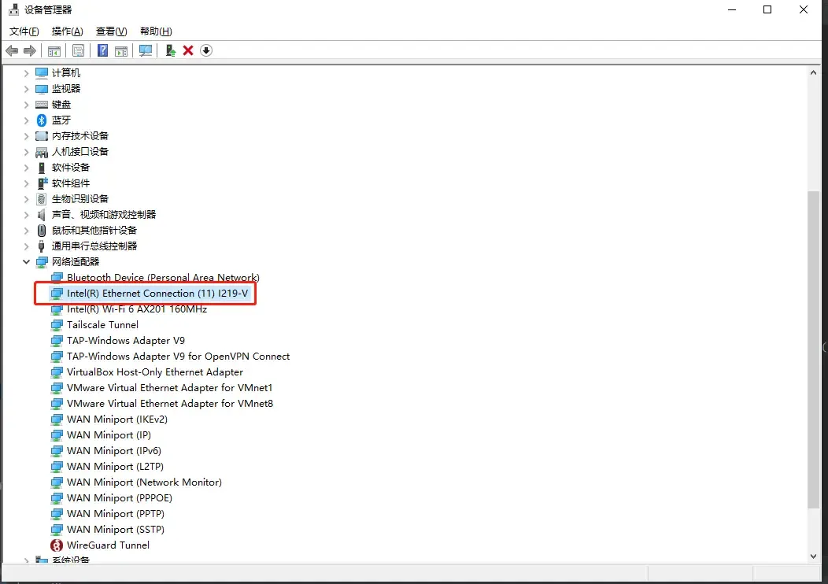The image size is (828, 584).
Task: Click the Update device driver toolbar icon
Action: pos(170,50)
